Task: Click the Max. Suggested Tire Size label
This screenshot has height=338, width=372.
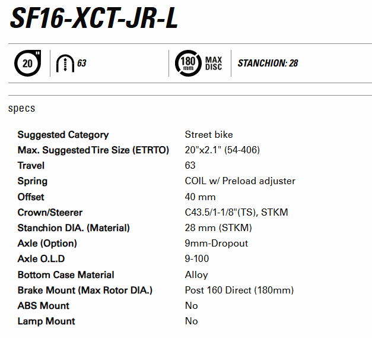Action: 93,150
